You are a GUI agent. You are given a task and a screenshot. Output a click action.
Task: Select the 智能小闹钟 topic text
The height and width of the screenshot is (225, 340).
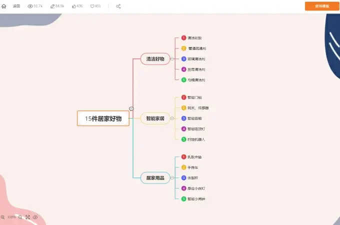(196, 199)
